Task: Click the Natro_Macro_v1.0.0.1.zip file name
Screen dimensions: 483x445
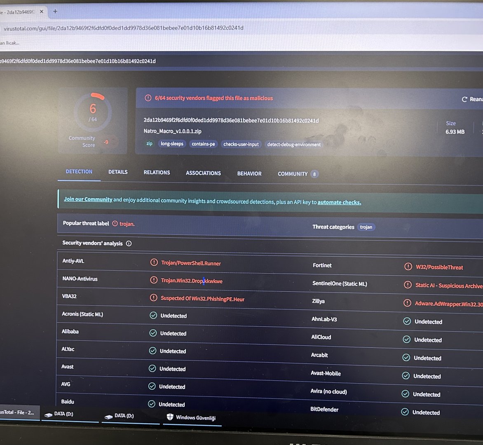Action: 173,131
